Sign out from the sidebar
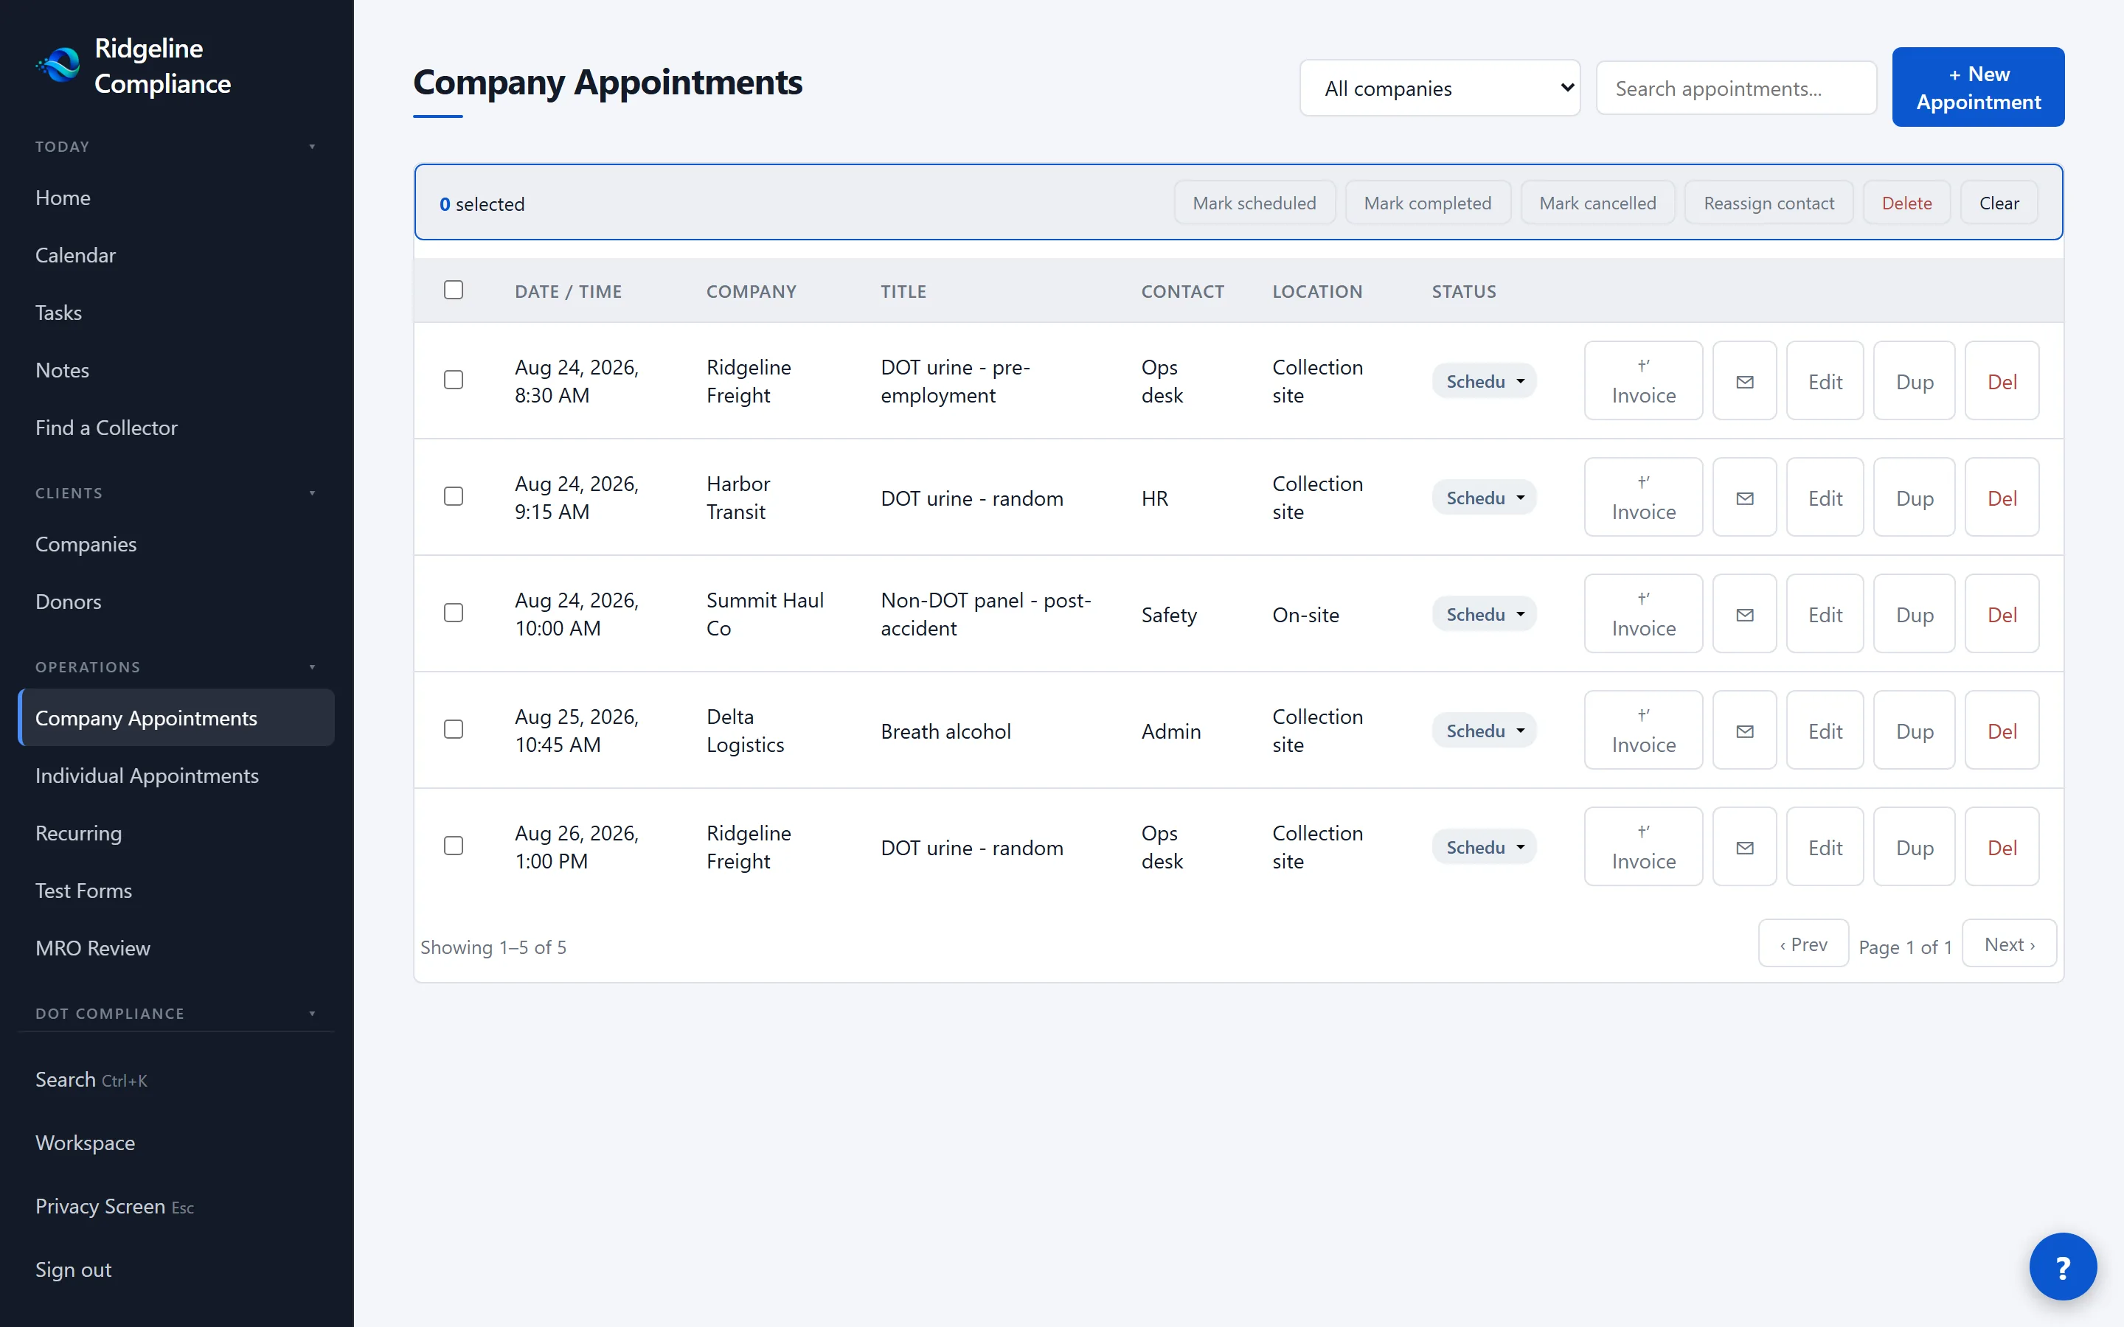 pos(176,1270)
